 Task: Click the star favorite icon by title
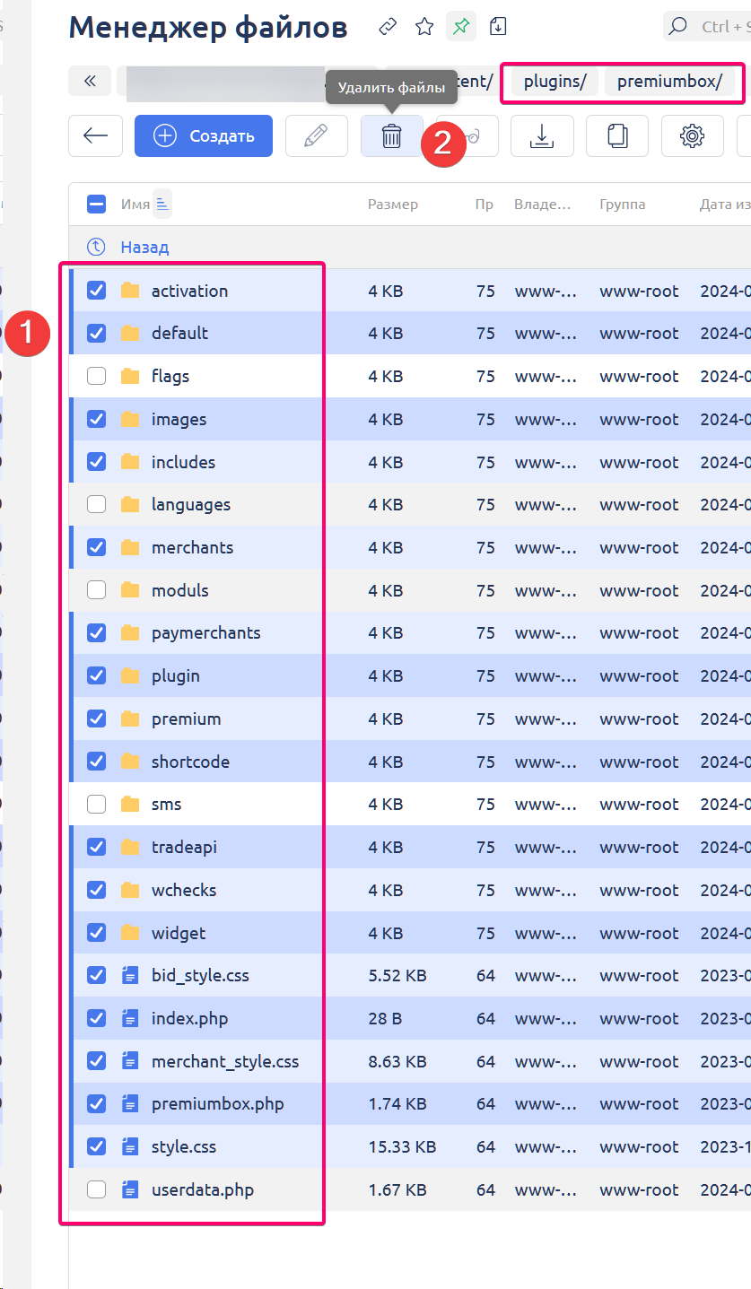pos(424,27)
